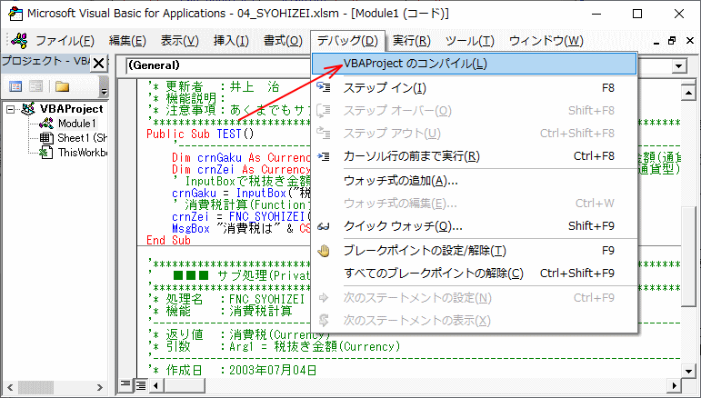Click the View Object icon in project pane
The width and height of the screenshot is (701, 398).
35,86
